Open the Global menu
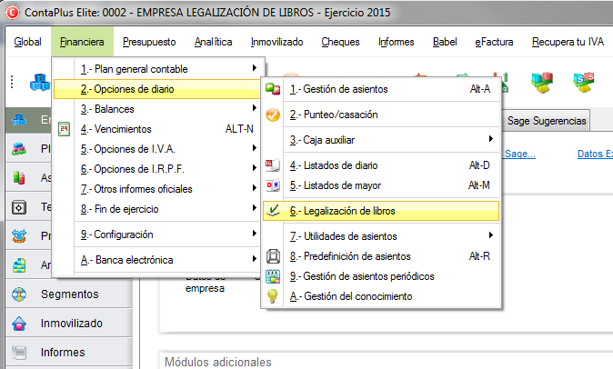Viewport: 613px width, 369px height. point(28,42)
